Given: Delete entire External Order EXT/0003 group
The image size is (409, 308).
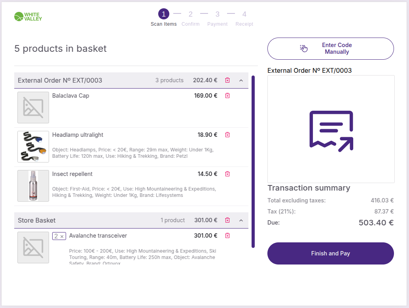Looking at the screenshot, I should pos(227,80).
